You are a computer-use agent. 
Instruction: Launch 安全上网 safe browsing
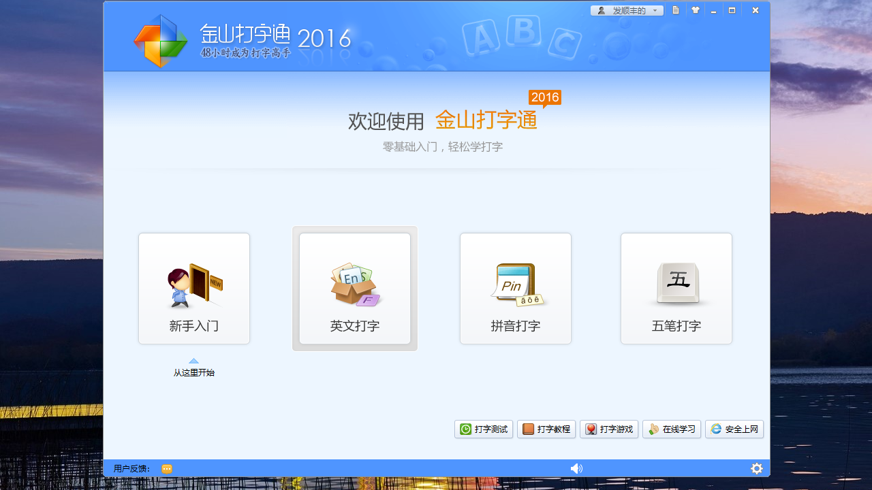pos(734,429)
